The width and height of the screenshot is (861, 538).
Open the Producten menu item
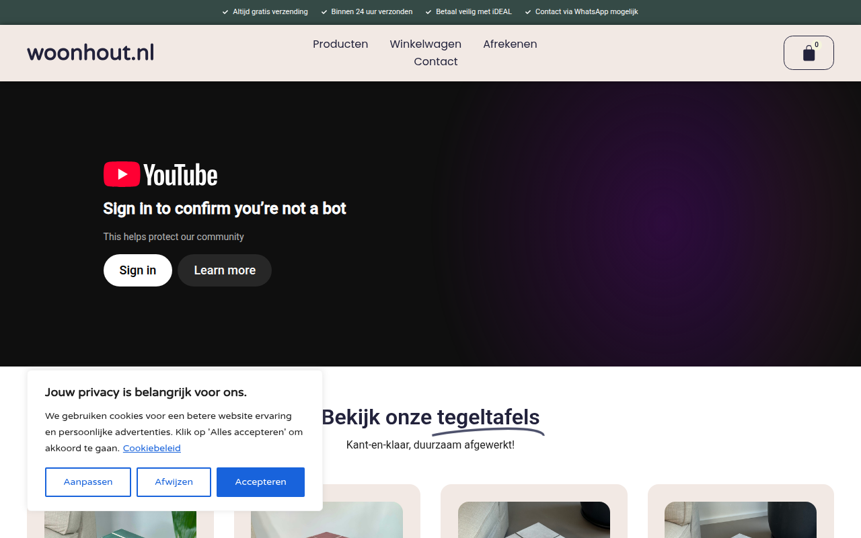tap(340, 44)
